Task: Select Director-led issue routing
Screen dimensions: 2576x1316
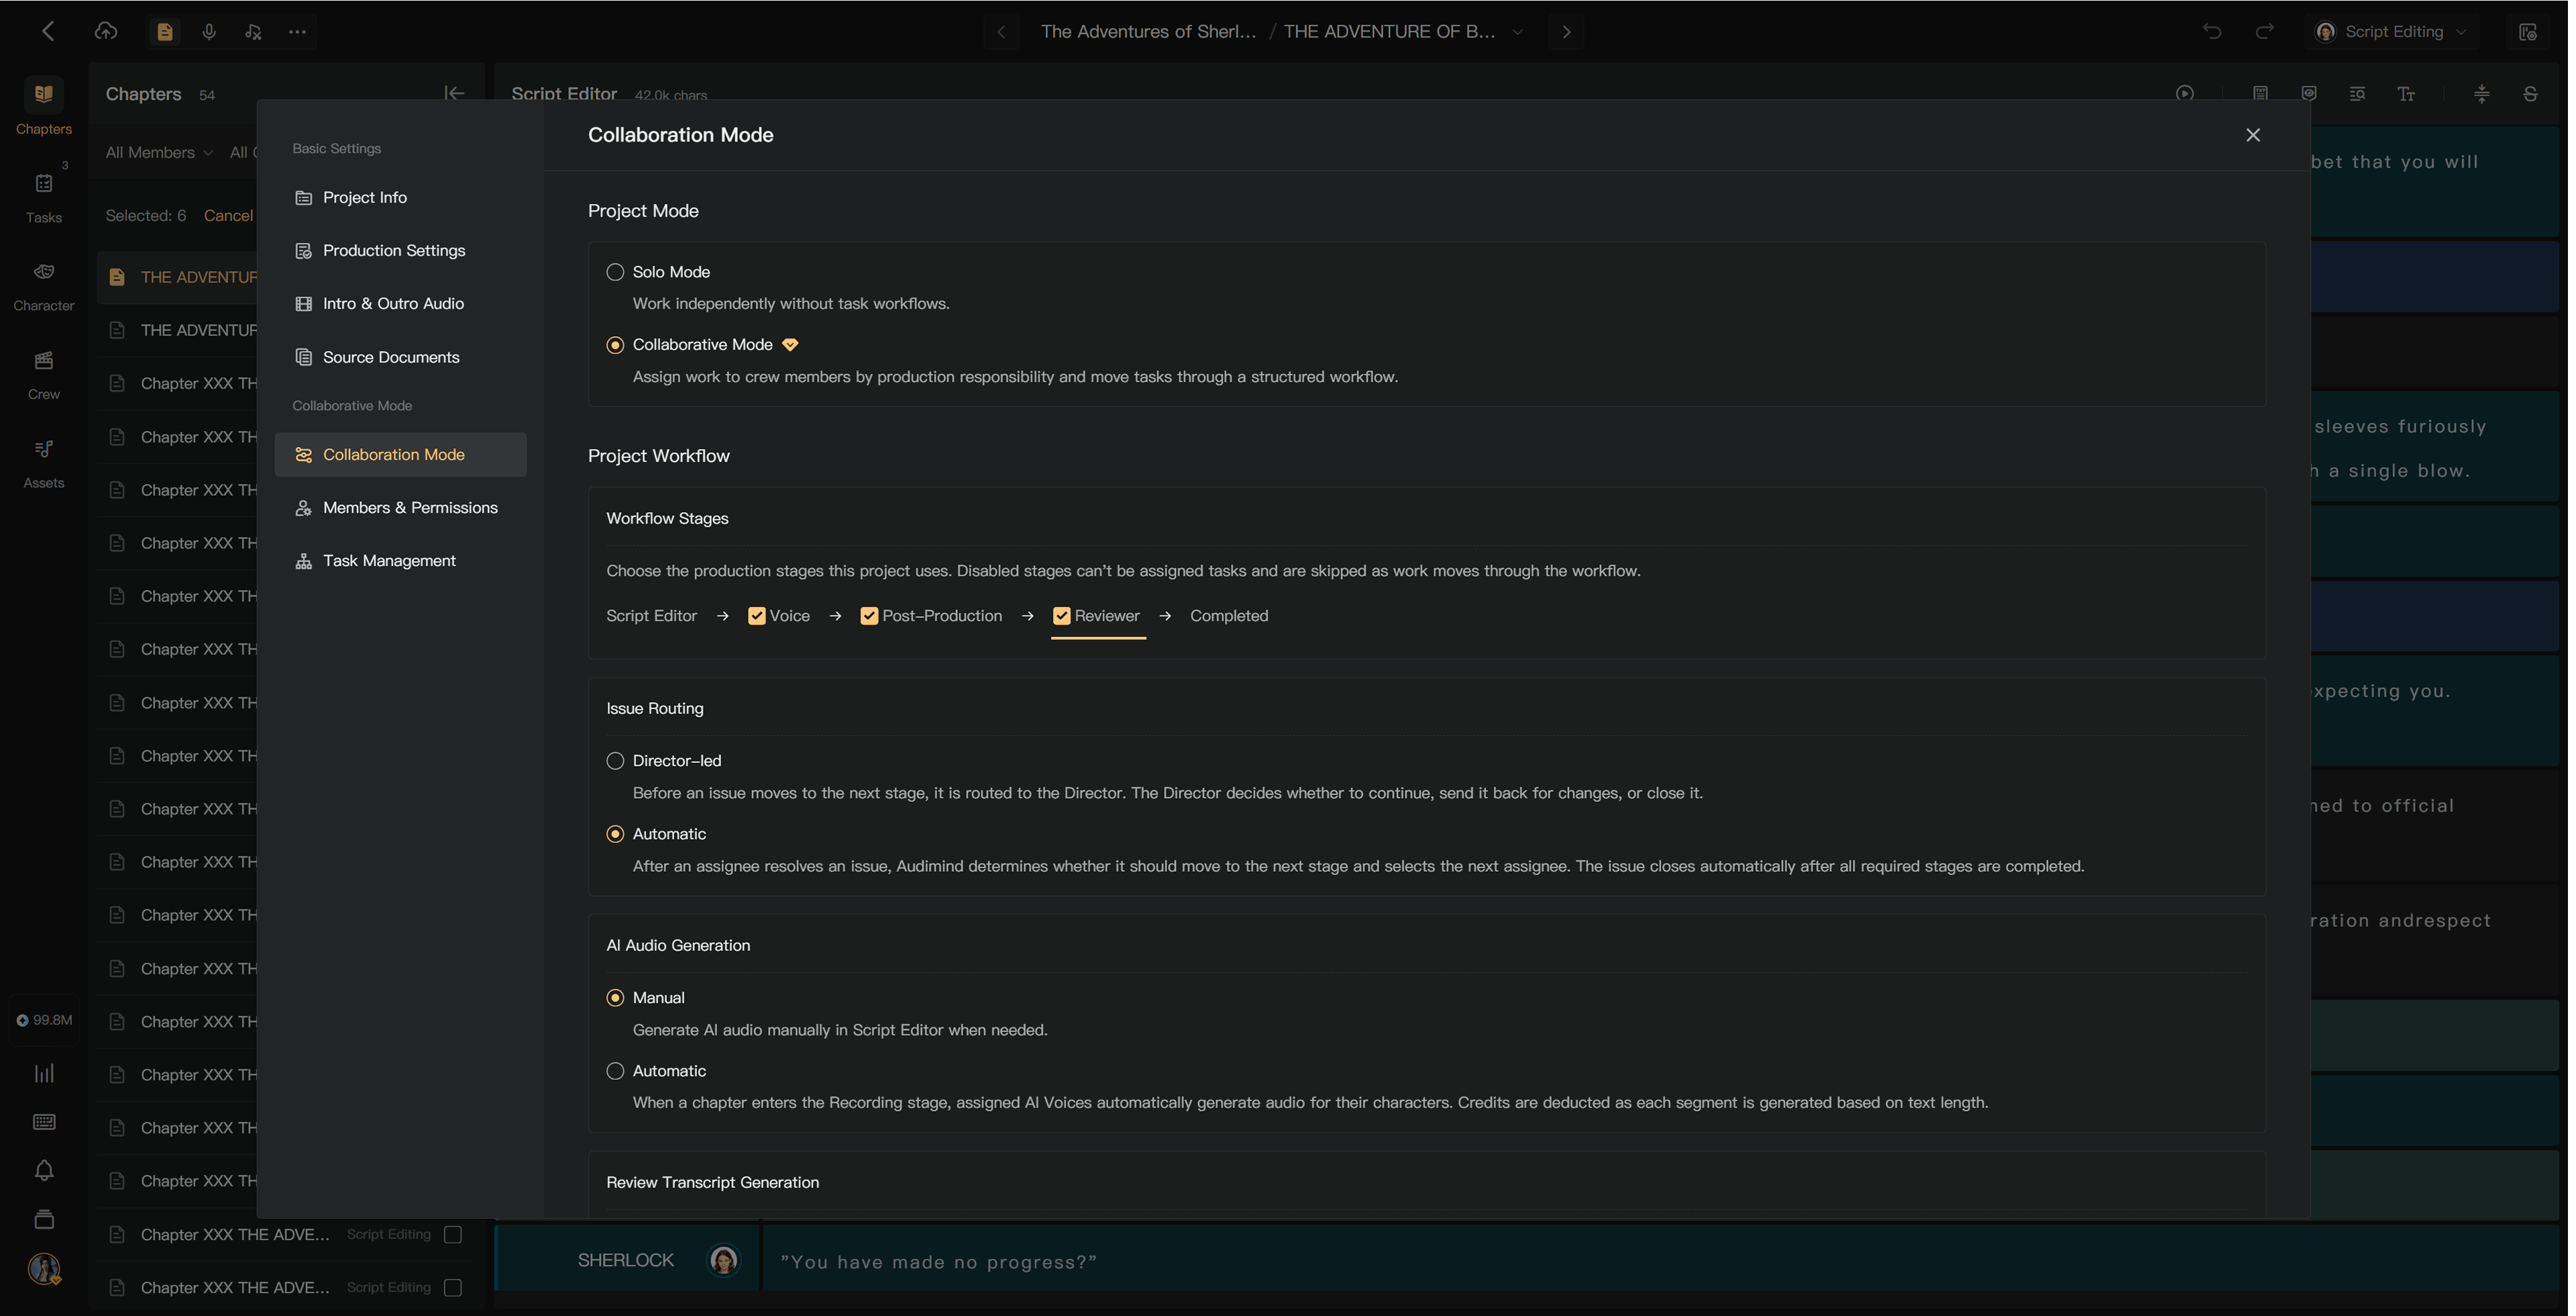Action: tap(616, 761)
